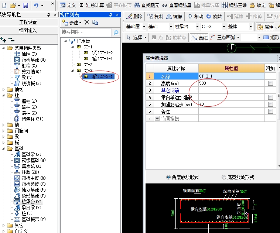This screenshot has height=233, width=280.
Task: Select the 矩形 rectangle tool
Action: click(272, 38)
